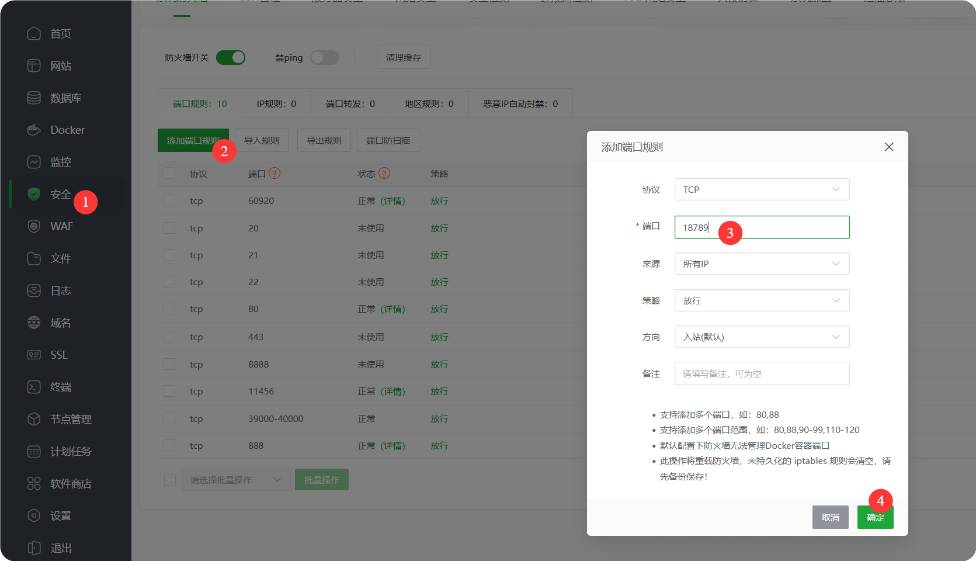Click the SSL certificate icon
The height and width of the screenshot is (561, 976).
coord(34,355)
